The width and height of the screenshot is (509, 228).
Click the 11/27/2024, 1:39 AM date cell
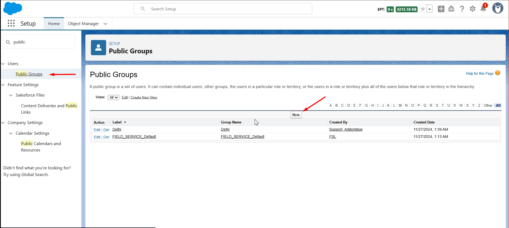click(431, 129)
